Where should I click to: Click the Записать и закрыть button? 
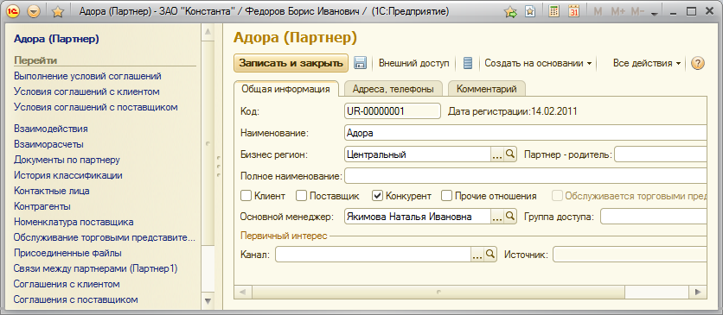pyautogui.click(x=291, y=64)
